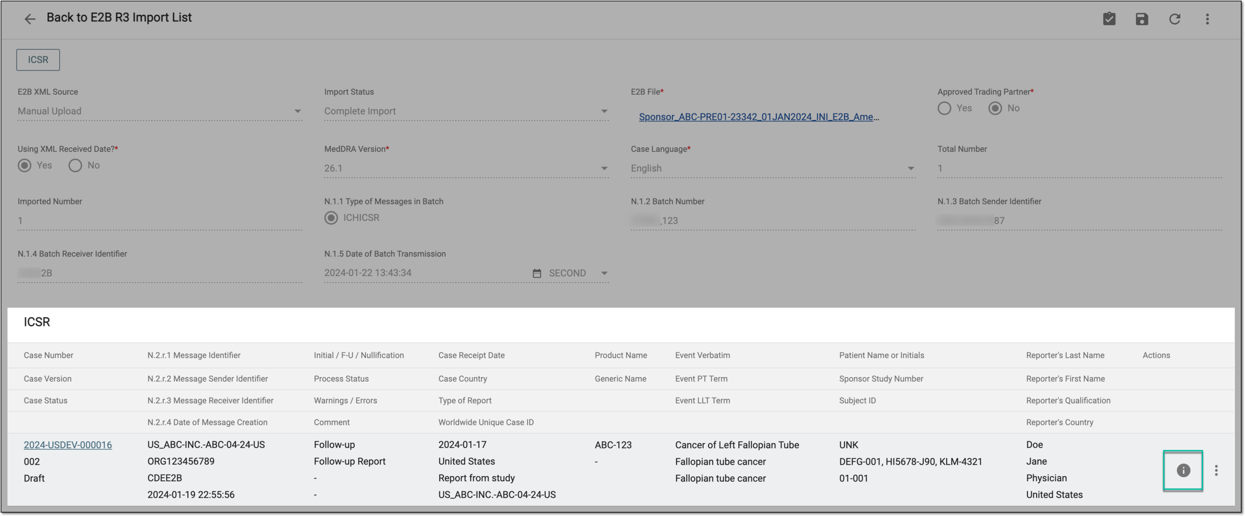Image resolution: width=1245 pixels, height=516 pixels.
Task: Click patient initials UNK
Action: [849, 445]
